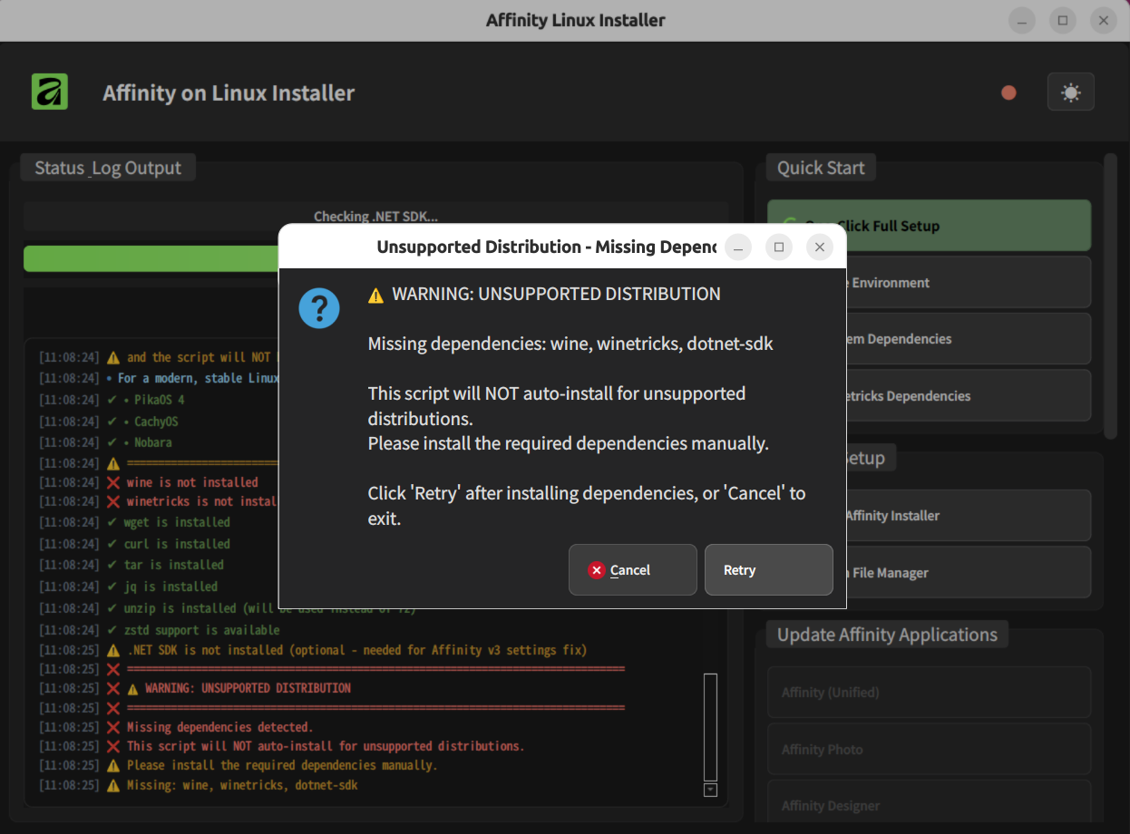Screen dimensions: 1130x834
Task: Click the green check beside 'wget is installed'
Action: click(x=112, y=522)
